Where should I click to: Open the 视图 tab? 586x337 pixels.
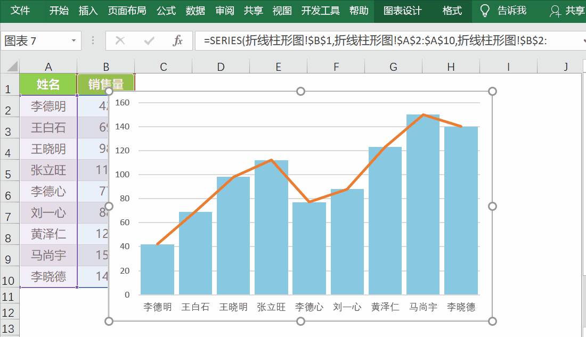click(282, 11)
